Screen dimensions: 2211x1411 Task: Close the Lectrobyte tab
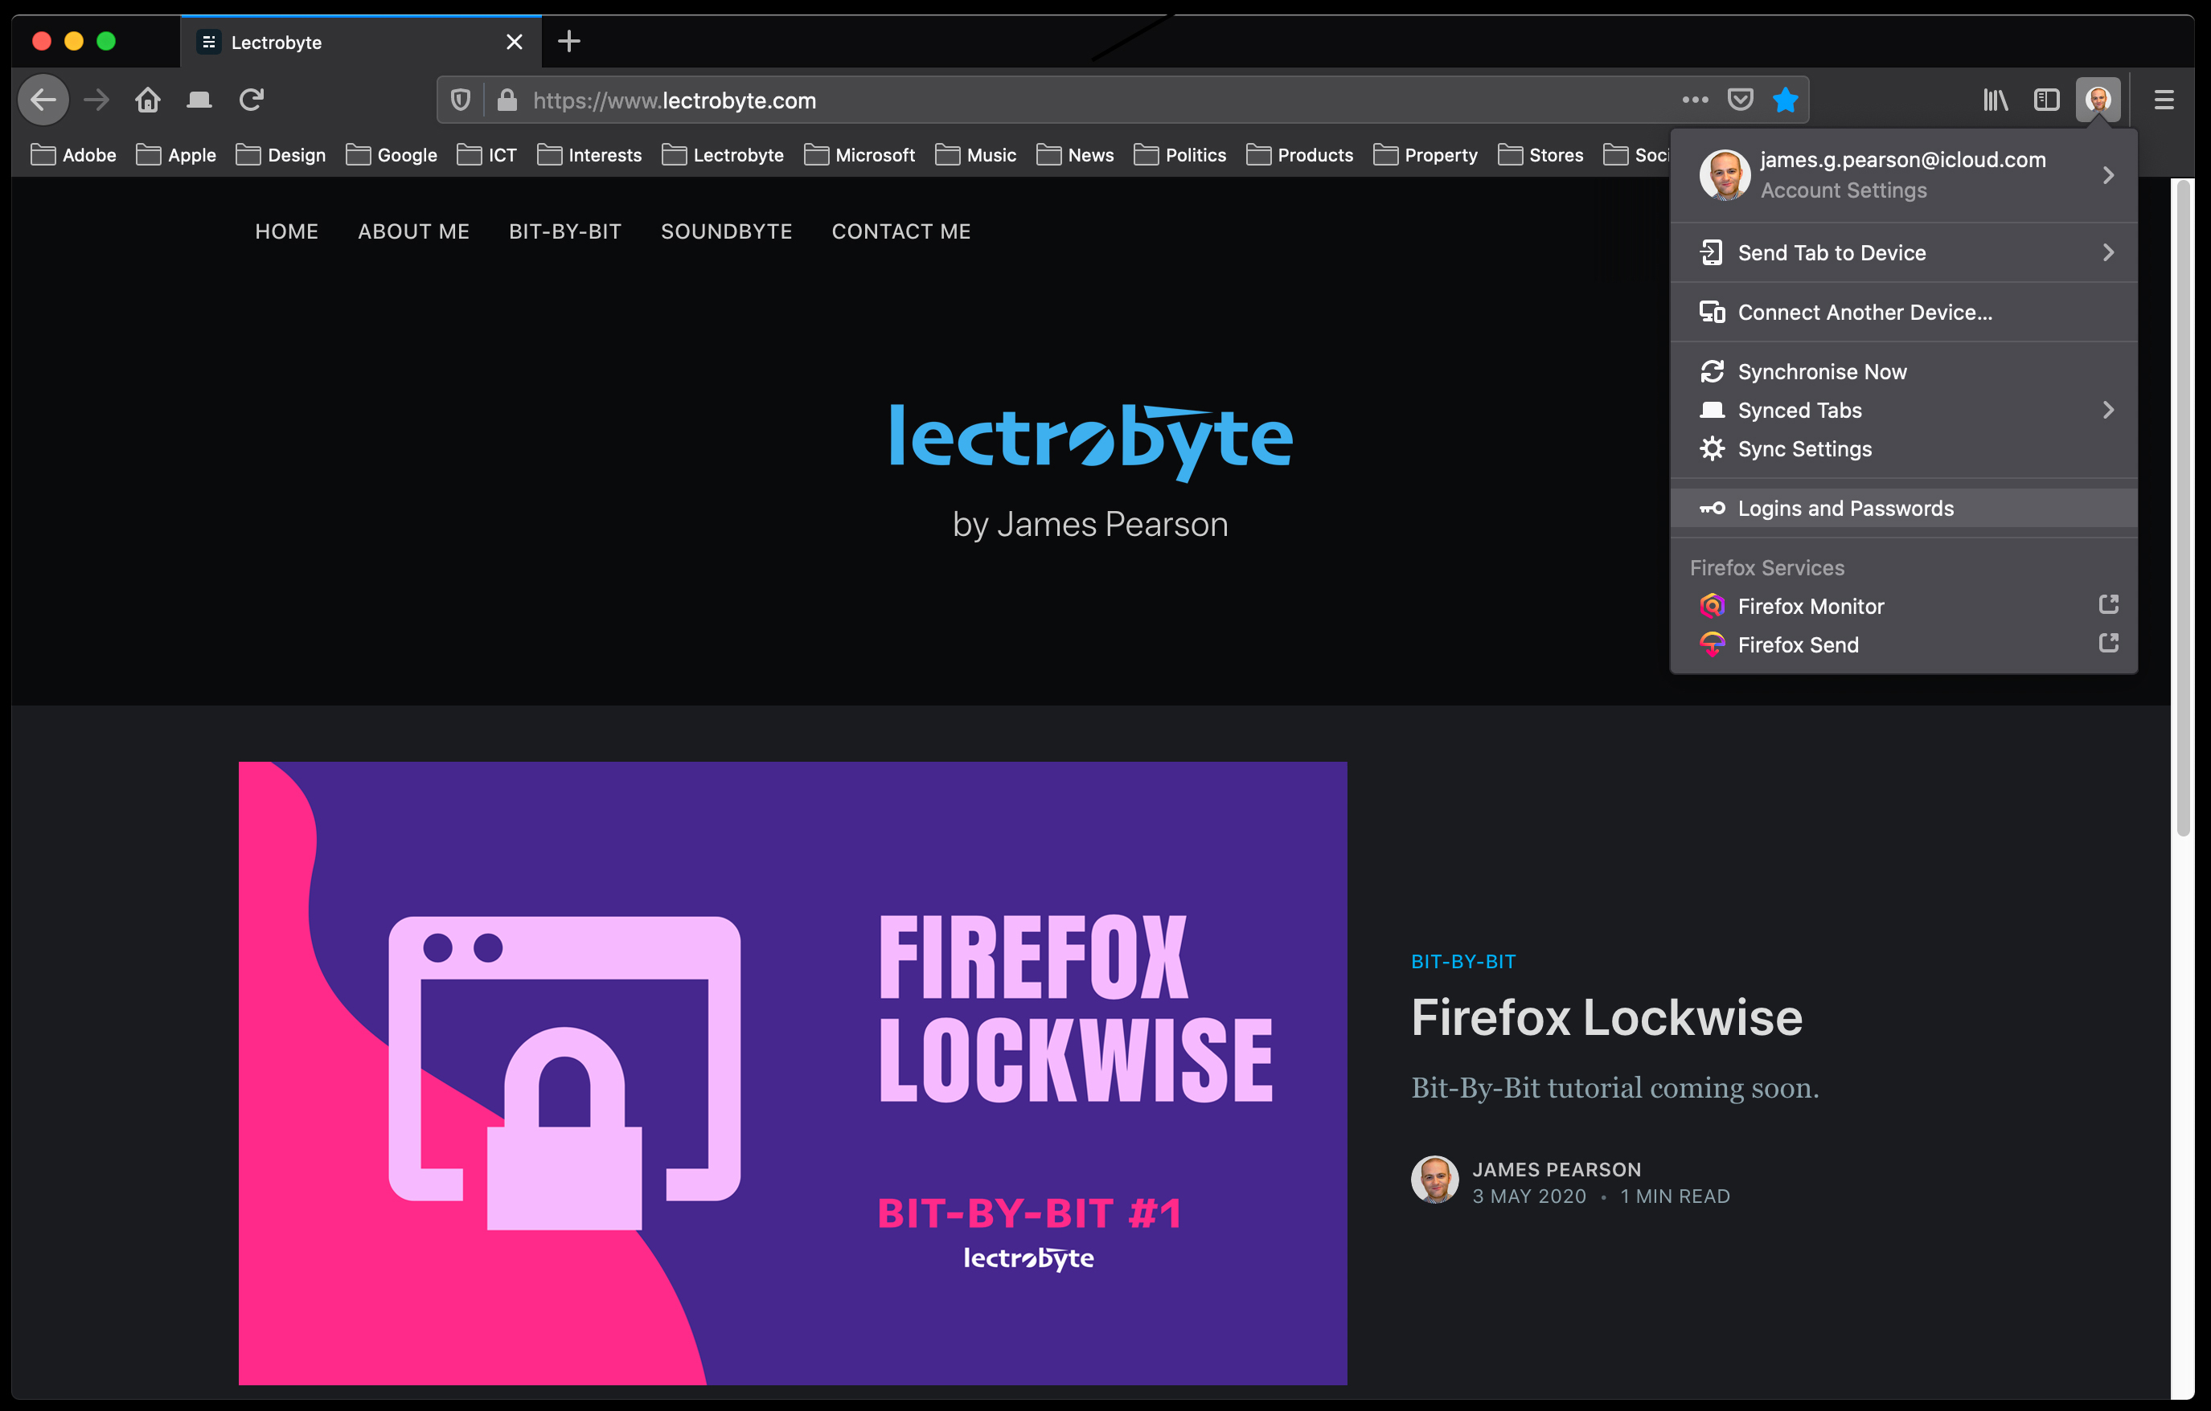(x=515, y=43)
